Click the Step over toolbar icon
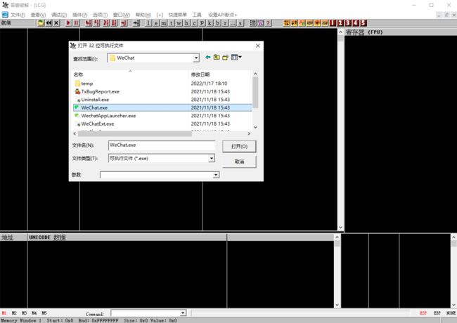Image resolution: width=457 pixels, height=323 pixels. 96,23
